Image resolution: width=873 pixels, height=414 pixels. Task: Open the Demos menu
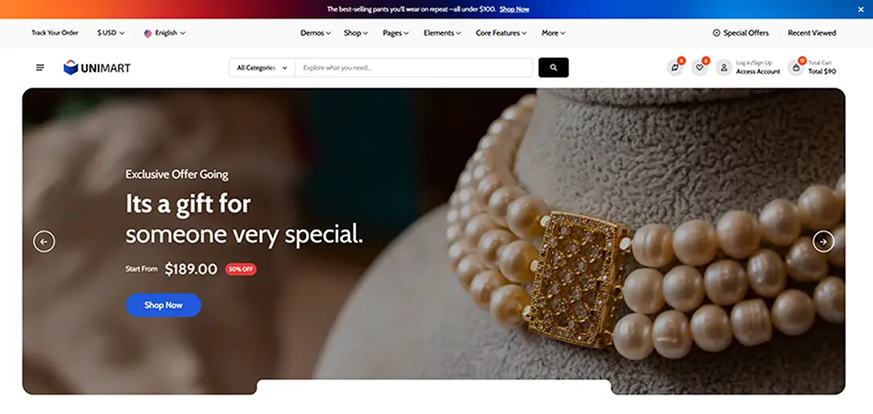pyautogui.click(x=315, y=33)
